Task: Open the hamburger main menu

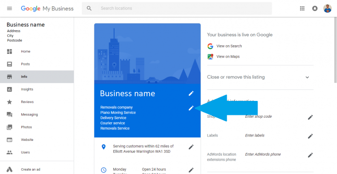Action: point(10,8)
